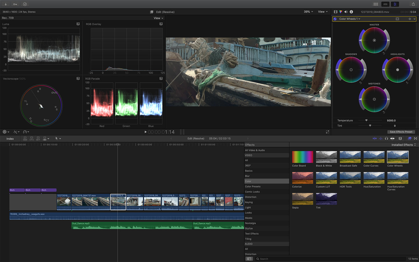Open the Share export icon

pyautogui.click(x=413, y=4)
